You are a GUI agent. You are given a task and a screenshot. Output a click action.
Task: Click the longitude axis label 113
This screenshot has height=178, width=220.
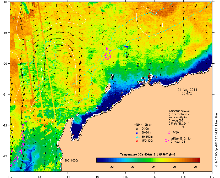39,176
